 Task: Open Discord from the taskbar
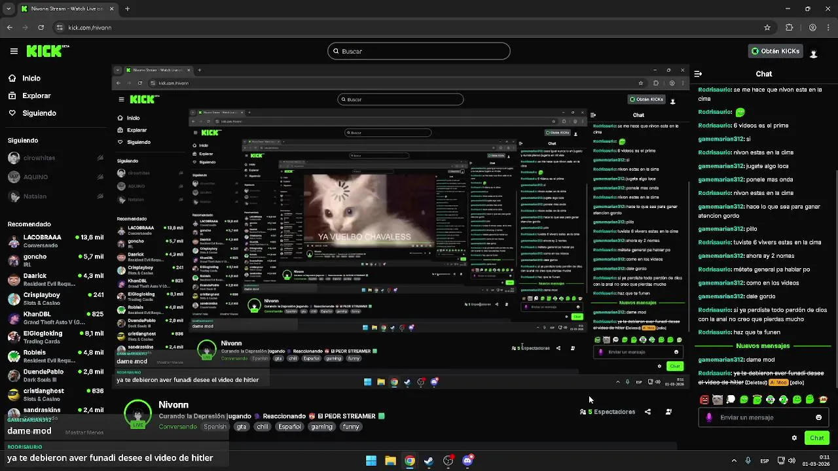[x=467, y=461]
